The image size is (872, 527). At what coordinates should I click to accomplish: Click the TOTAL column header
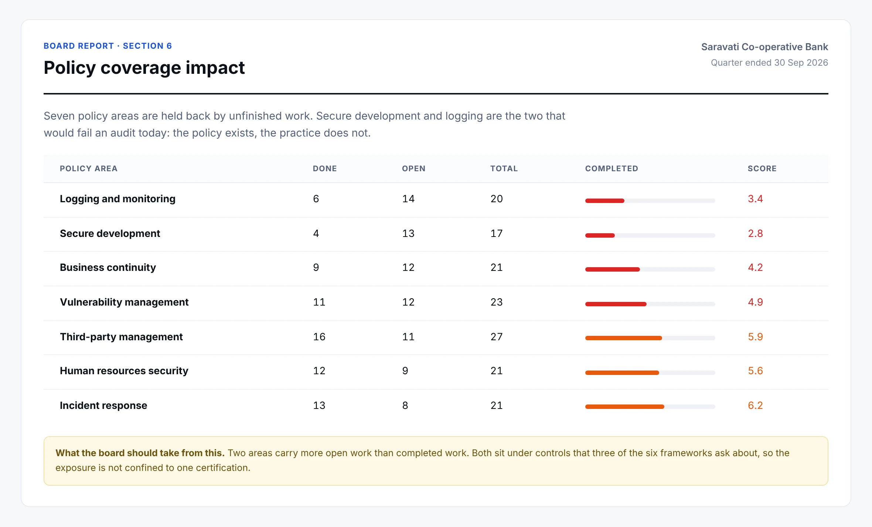point(504,169)
